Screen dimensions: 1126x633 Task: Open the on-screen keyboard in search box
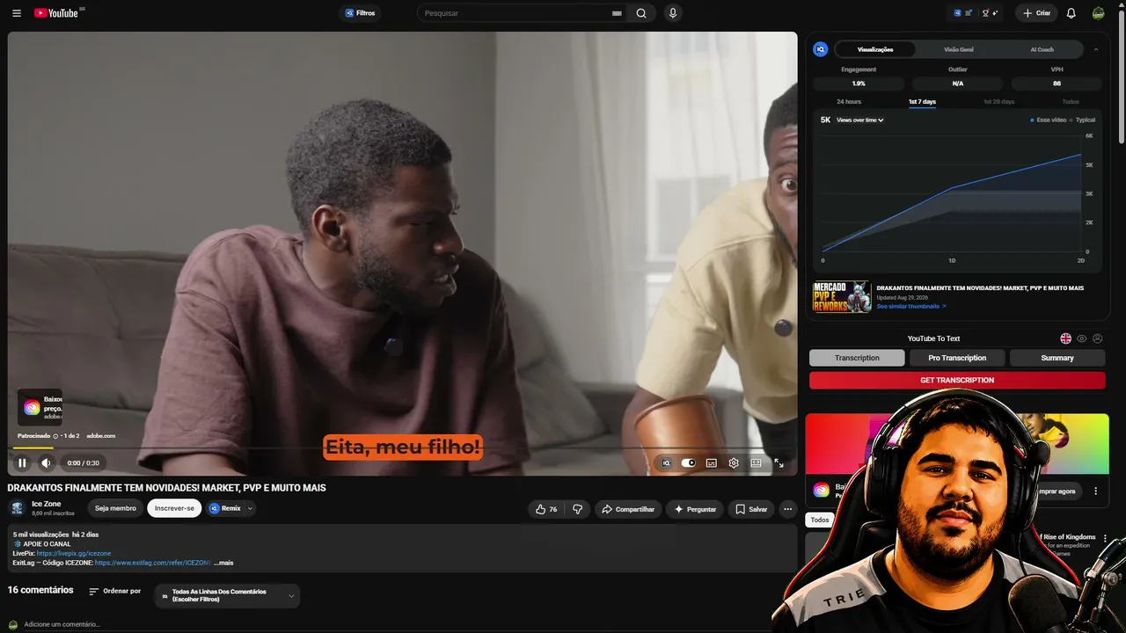click(x=617, y=13)
